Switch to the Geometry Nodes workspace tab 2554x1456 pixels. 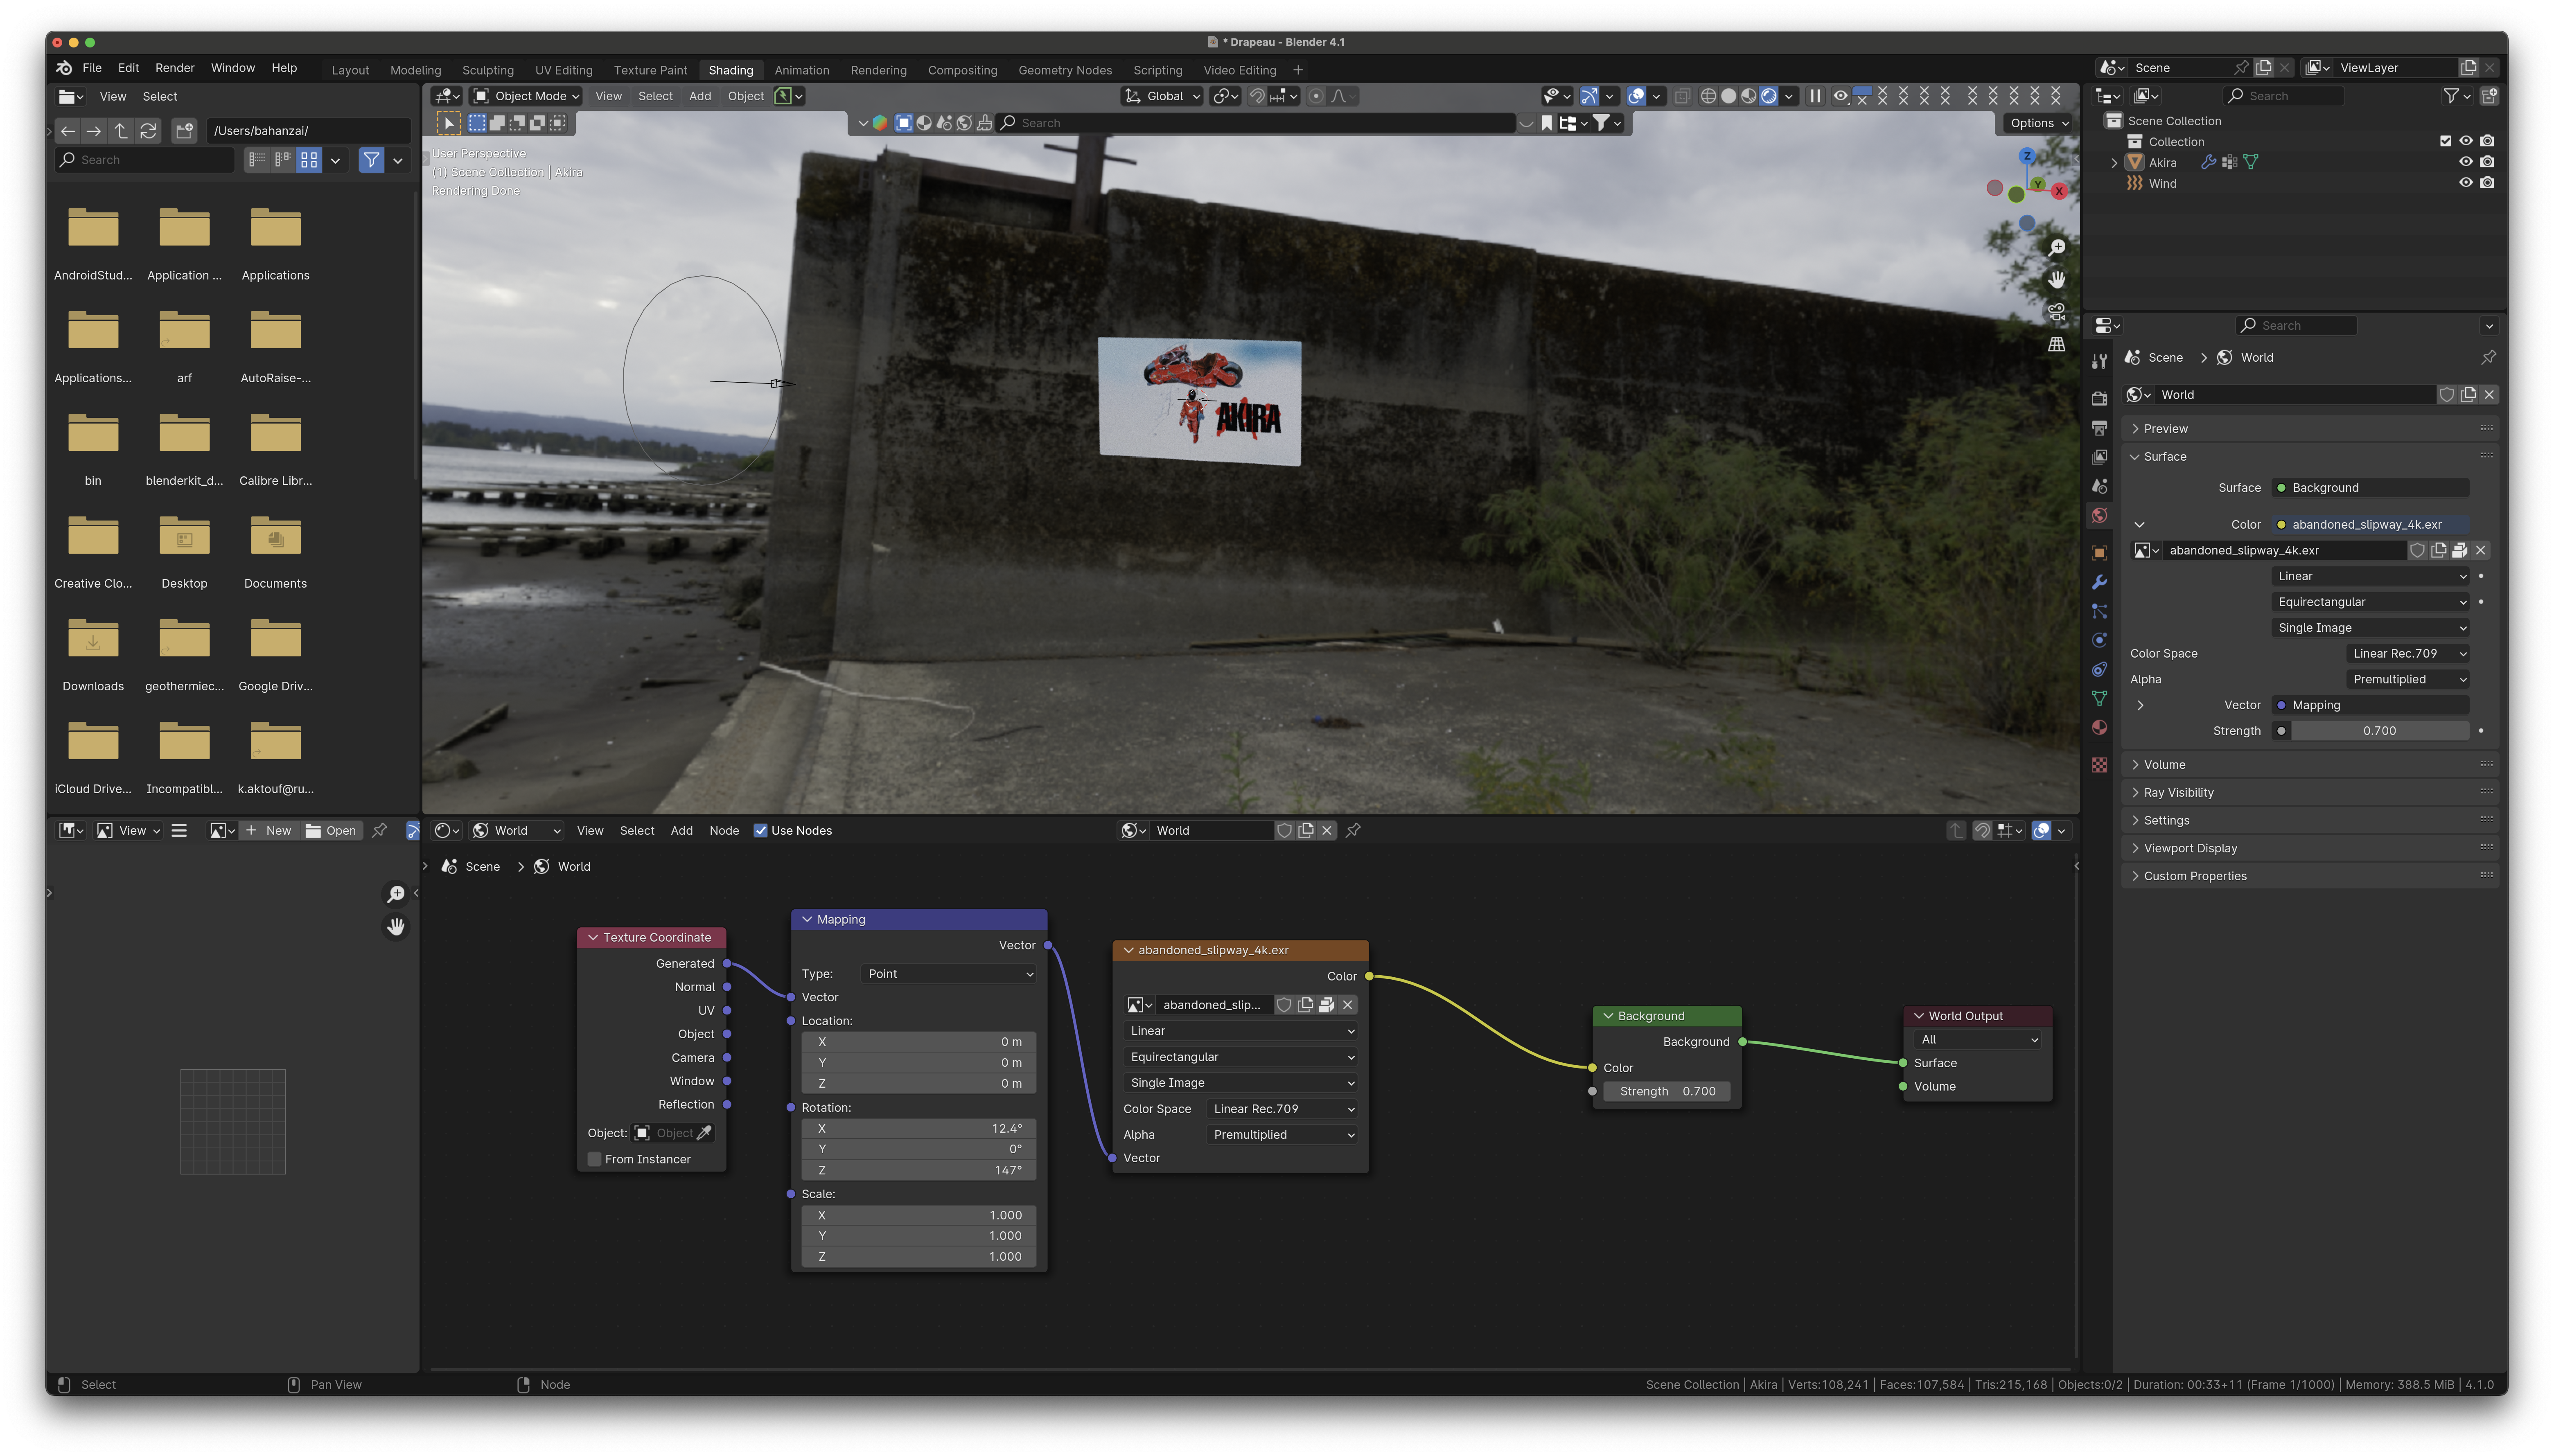click(1065, 70)
